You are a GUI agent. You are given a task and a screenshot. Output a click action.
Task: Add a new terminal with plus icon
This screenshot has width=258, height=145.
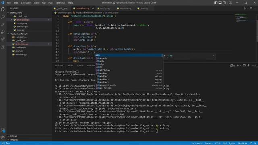click(238, 66)
